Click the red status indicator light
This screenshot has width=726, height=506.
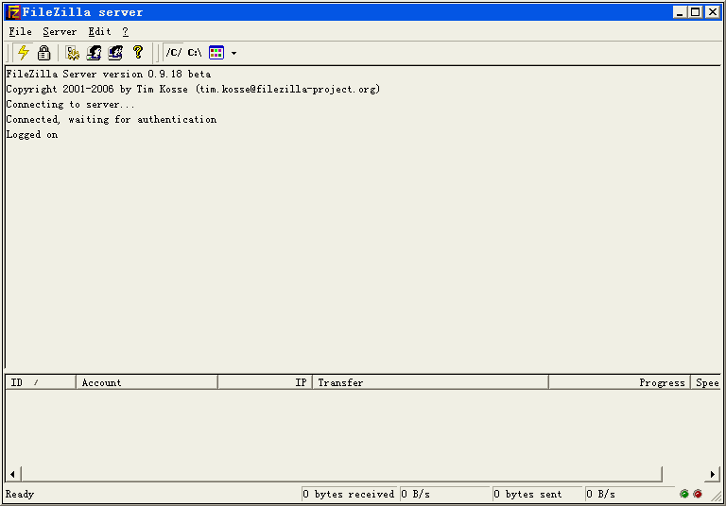[x=698, y=494]
